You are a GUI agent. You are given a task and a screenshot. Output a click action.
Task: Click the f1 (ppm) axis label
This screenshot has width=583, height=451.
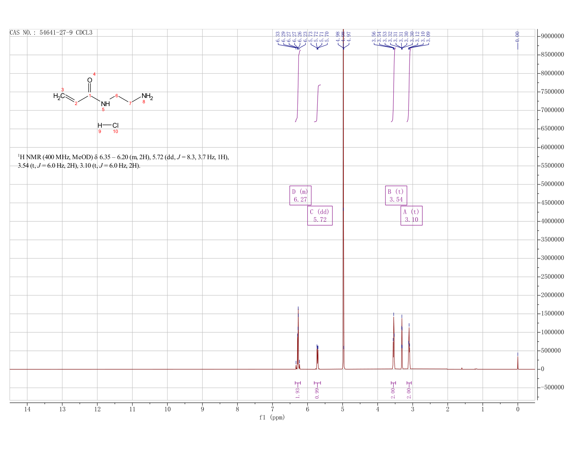(x=272, y=417)
